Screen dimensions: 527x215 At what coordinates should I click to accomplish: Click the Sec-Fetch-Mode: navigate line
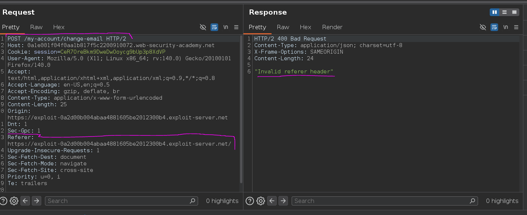click(x=47, y=164)
